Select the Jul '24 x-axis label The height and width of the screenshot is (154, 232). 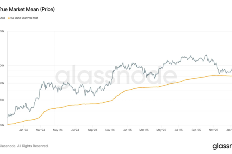[75, 130]
